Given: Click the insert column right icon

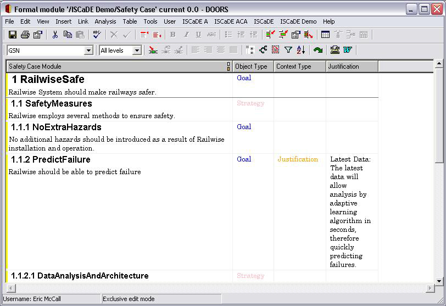Looking at the screenshot, I should (157, 35).
